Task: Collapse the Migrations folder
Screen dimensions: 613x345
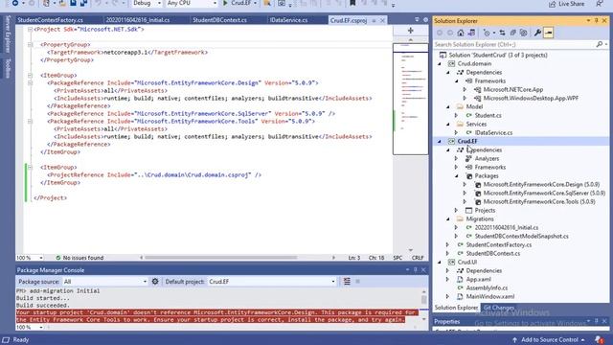Action: [x=448, y=219]
